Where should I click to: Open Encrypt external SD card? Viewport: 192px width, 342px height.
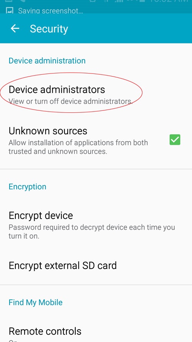coord(96,265)
